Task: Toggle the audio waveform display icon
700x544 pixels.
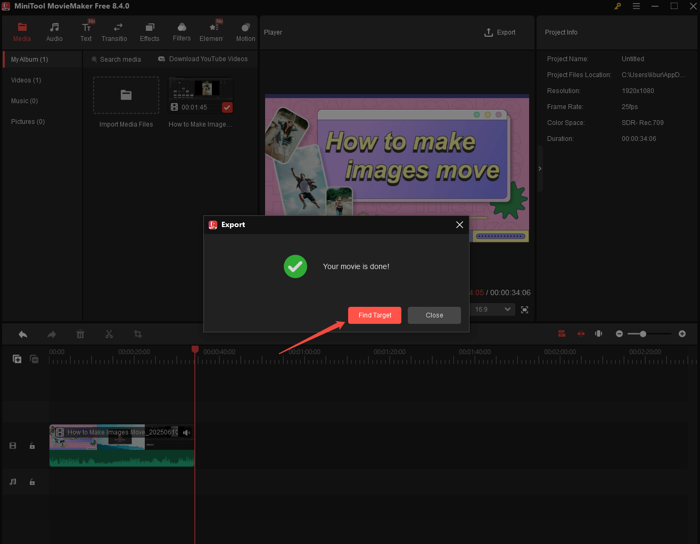Action: [x=598, y=333]
